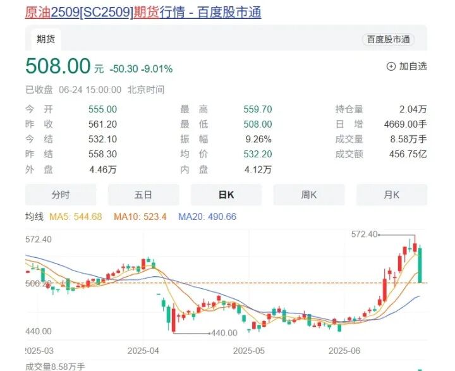The height and width of the screenshot is (371, 455).
Task: Switch to the 五日 chart tab
Action: pyautogui.click(x=143, y=195)
